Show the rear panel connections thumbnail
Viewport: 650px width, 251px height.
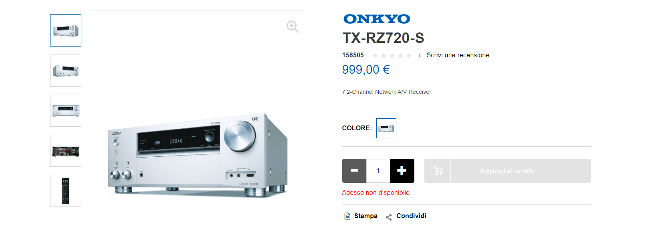coord(66,151)
